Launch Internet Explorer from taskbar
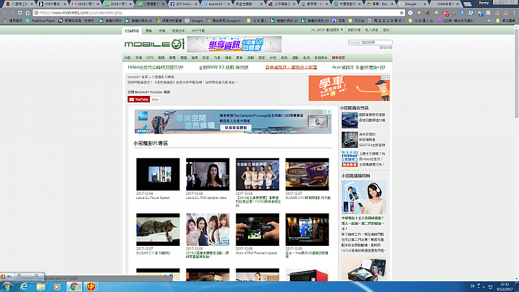Image resolution: width=519 pixels, height=292 pixels. coord(24,287)
